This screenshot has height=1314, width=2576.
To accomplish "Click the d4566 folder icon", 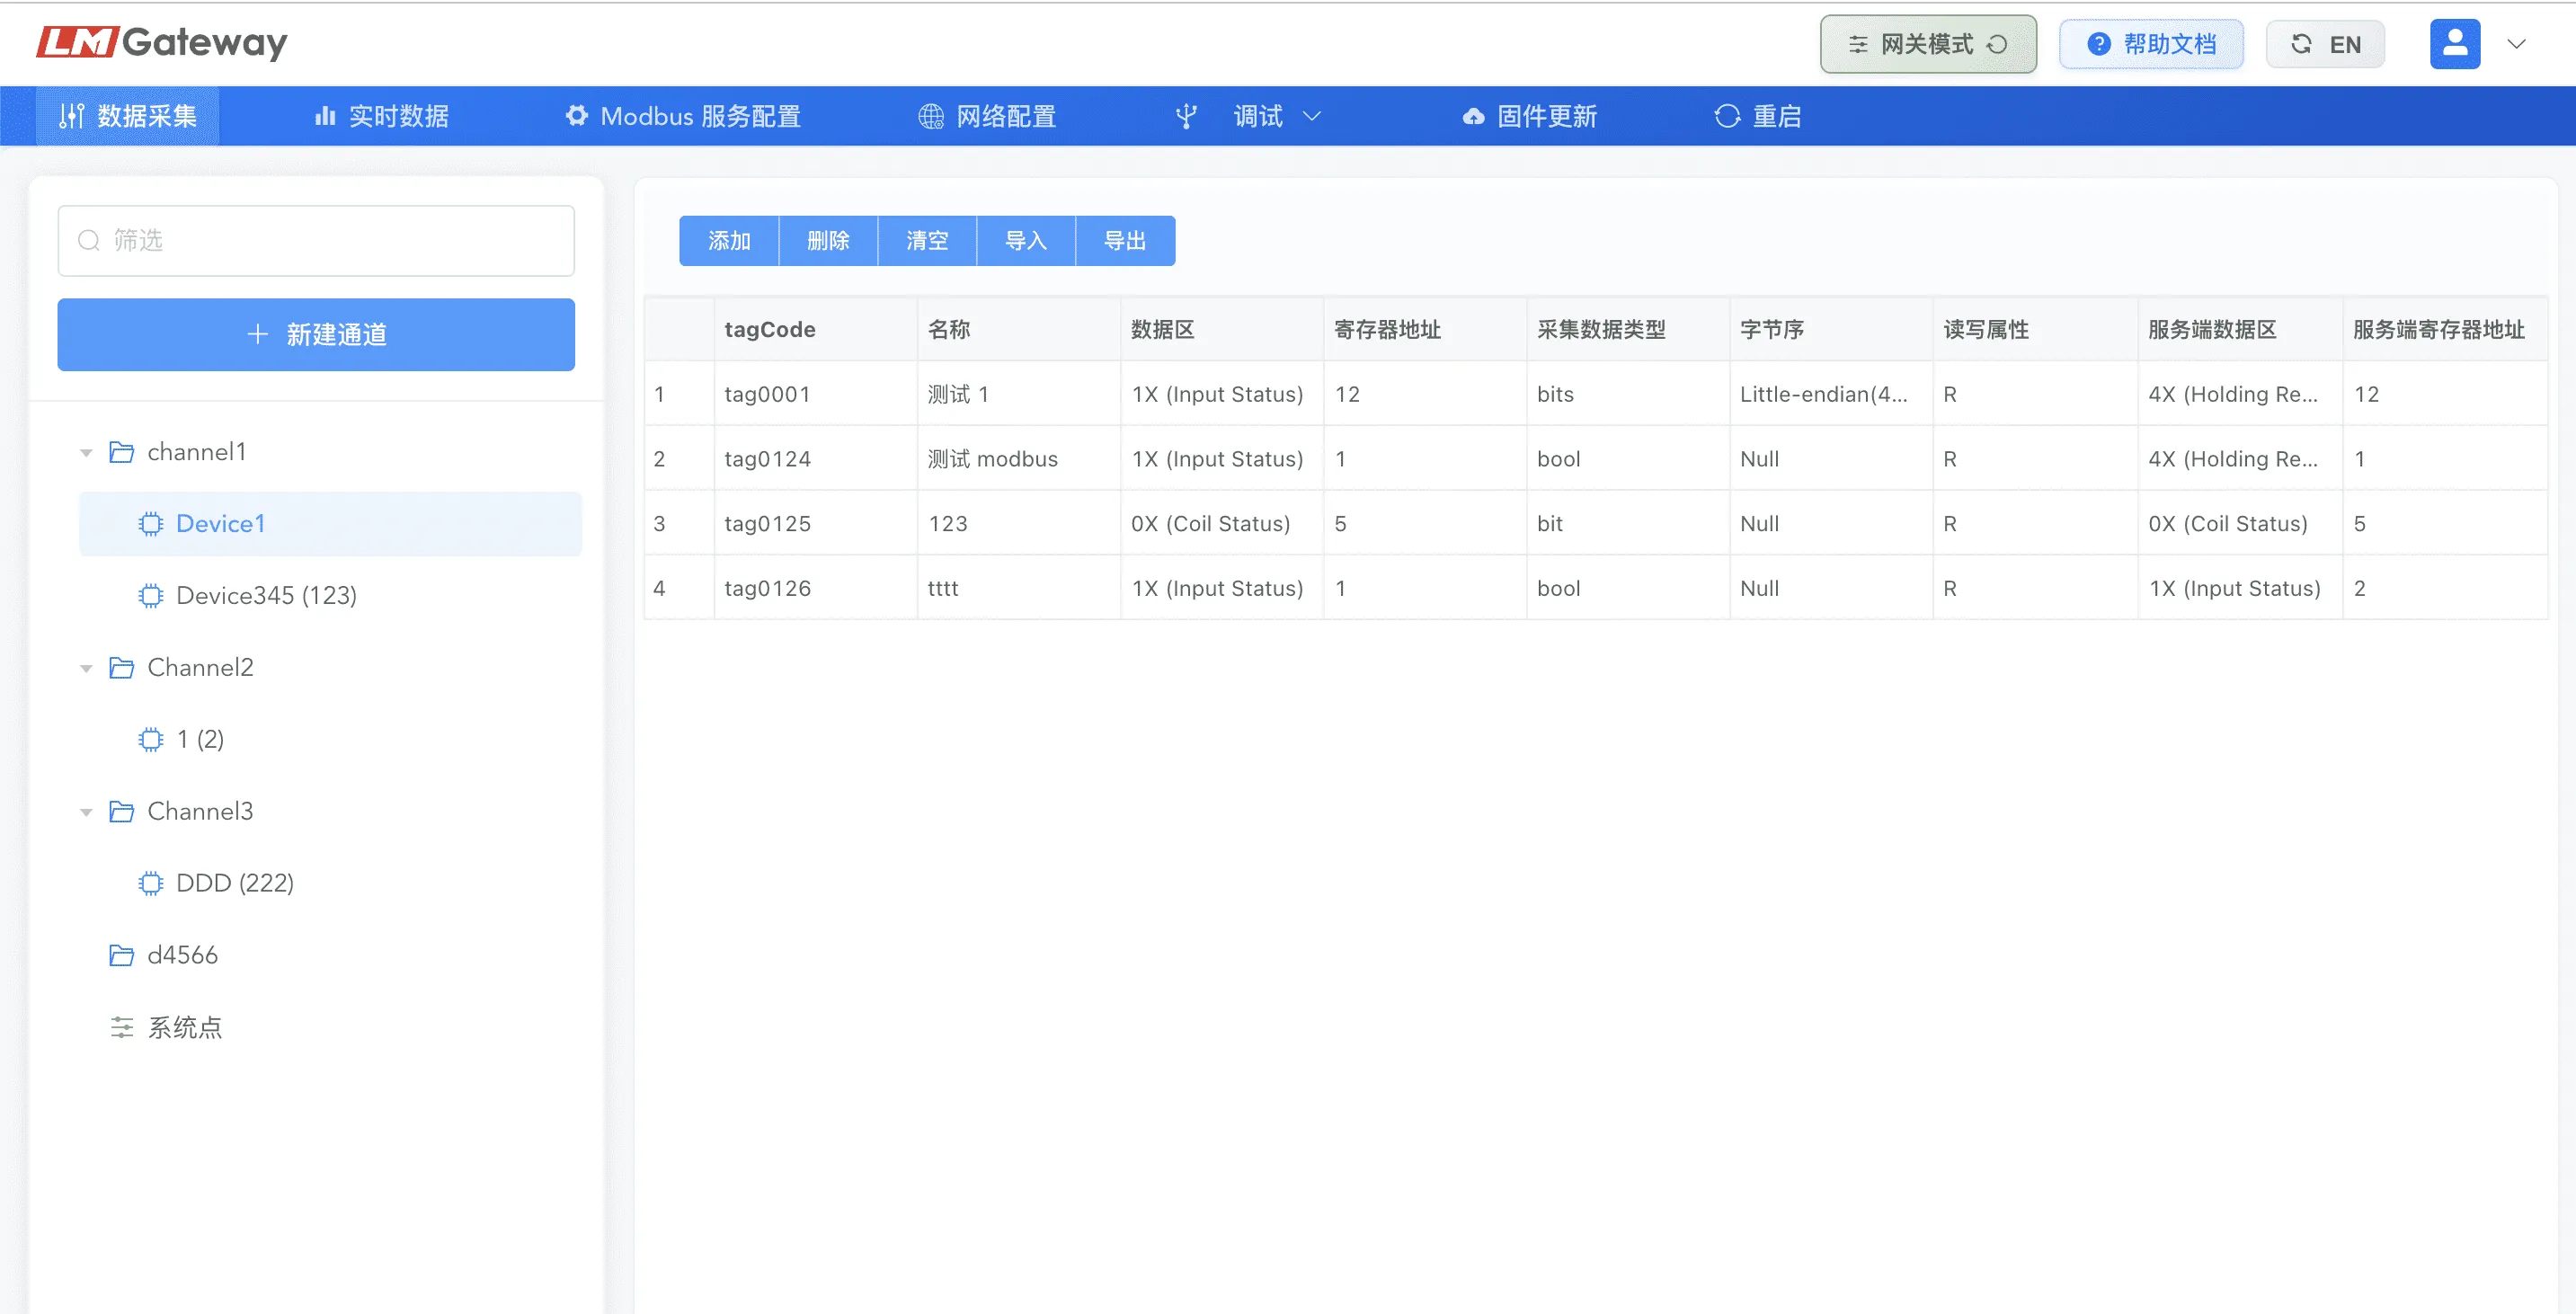I will (122, 955).
